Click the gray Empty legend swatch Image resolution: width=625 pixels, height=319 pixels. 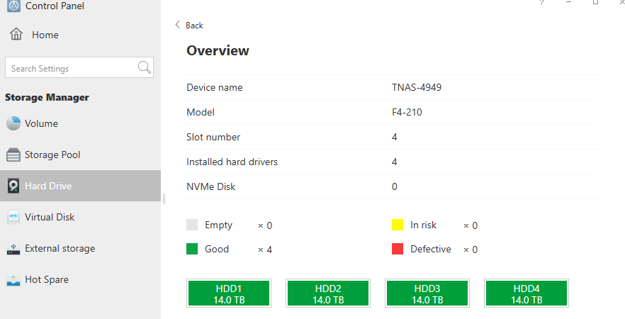pyautogui.click(x=192, y=225)
